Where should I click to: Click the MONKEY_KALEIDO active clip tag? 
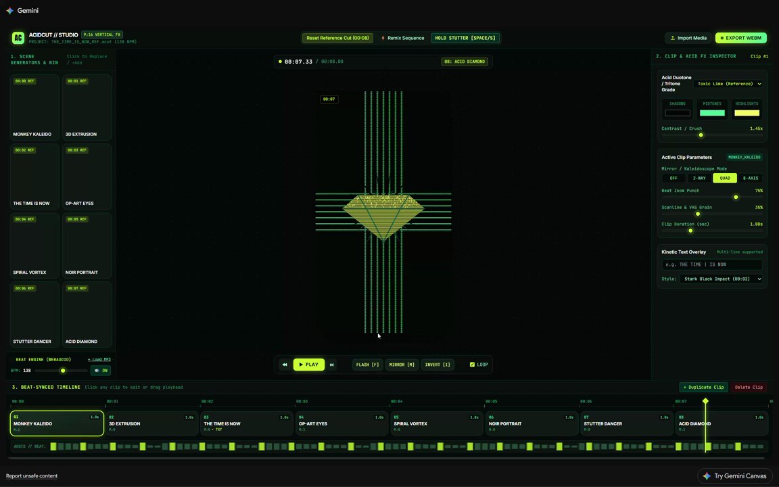click(745, 157)
